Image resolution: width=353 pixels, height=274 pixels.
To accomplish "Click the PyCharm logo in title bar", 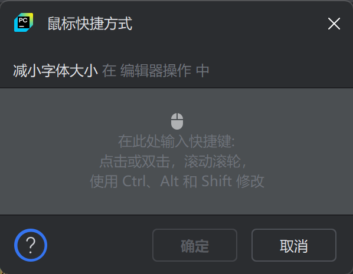I will 24,22.
